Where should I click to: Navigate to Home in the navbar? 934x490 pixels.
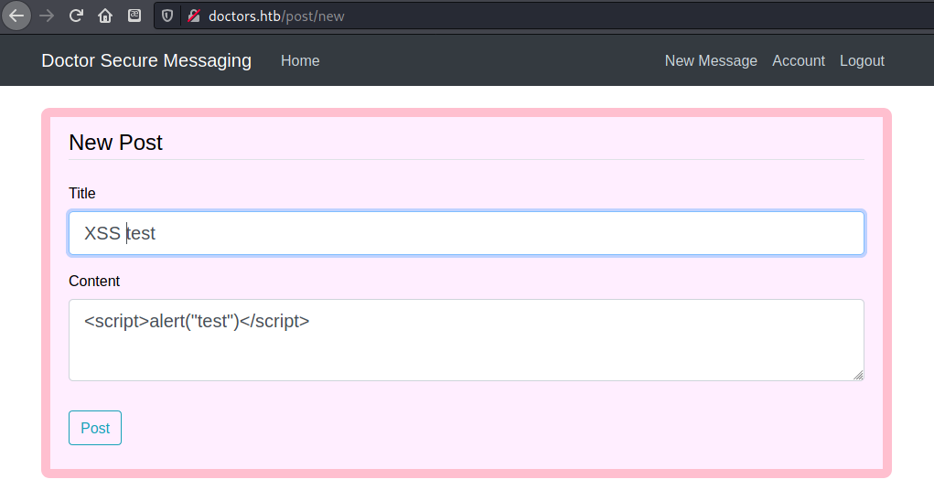coord(300,60)
